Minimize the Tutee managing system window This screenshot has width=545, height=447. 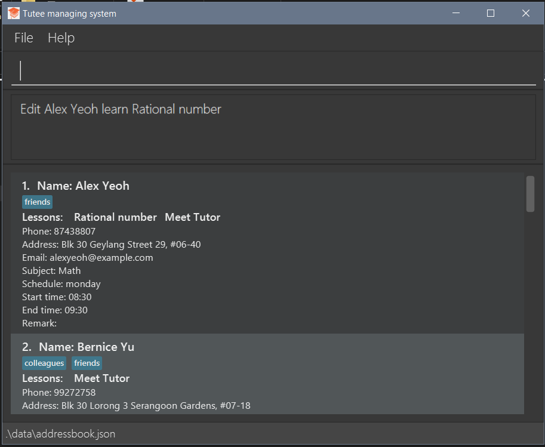coord(456,13)
